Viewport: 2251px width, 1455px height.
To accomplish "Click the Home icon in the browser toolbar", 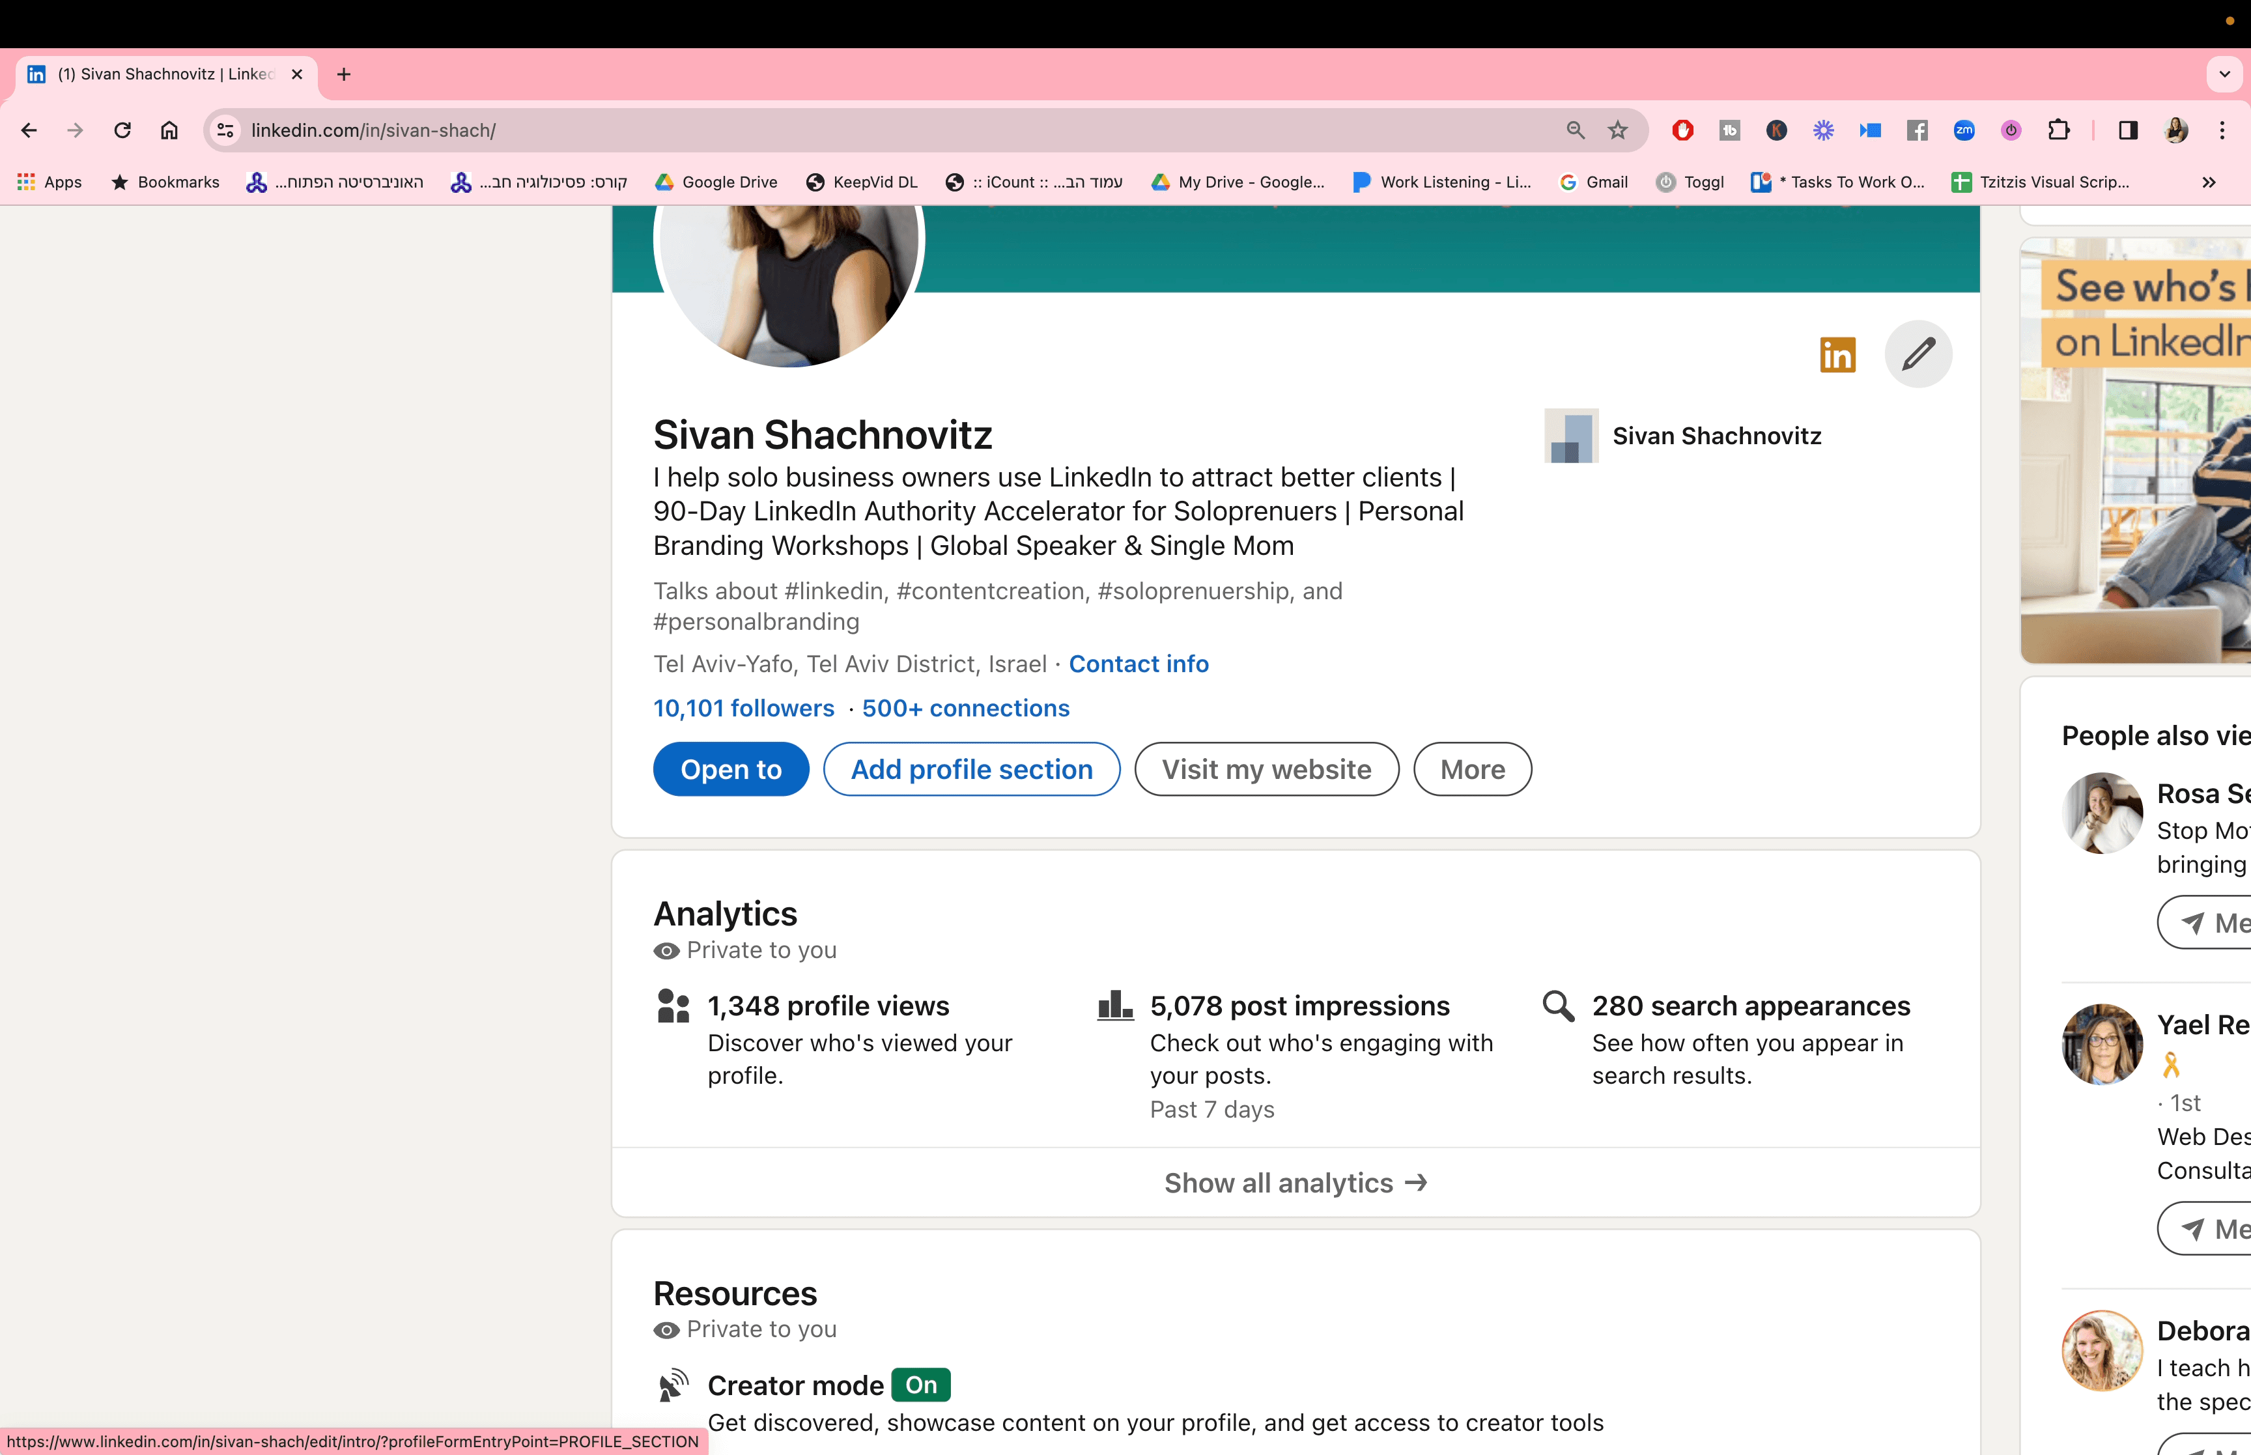I will click(169, 130).
